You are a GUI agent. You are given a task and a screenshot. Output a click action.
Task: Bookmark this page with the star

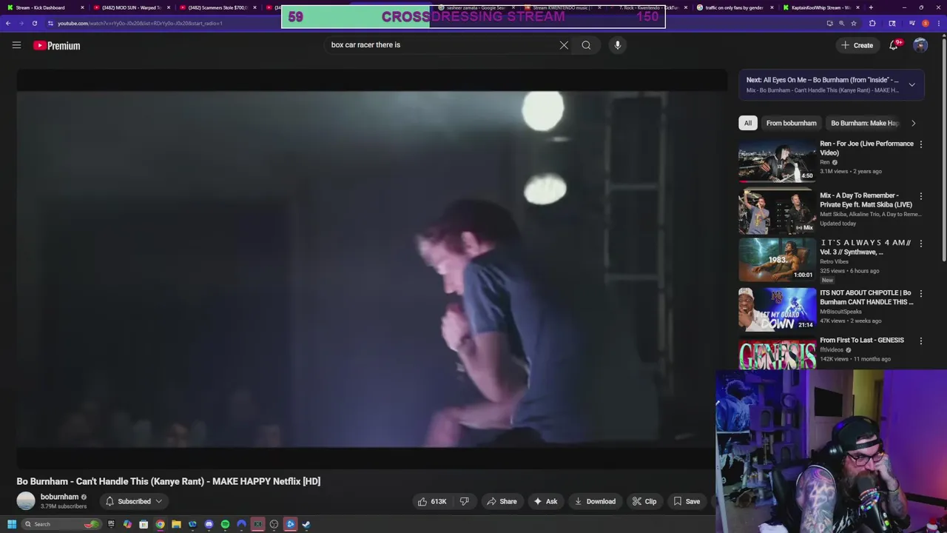click(853, 23)
